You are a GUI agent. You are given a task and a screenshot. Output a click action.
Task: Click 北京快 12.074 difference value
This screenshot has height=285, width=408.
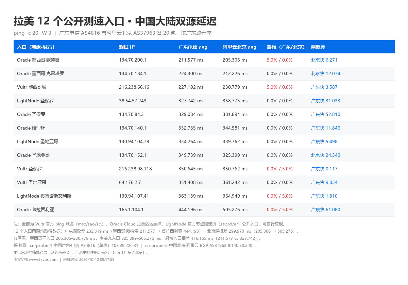[325, 73]
